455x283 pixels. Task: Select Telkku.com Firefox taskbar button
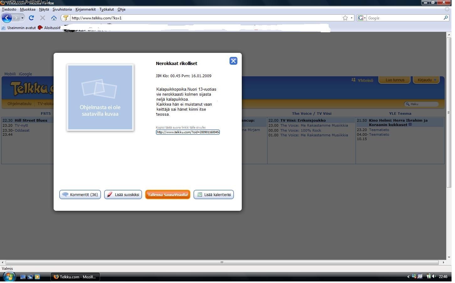[75, 277]
